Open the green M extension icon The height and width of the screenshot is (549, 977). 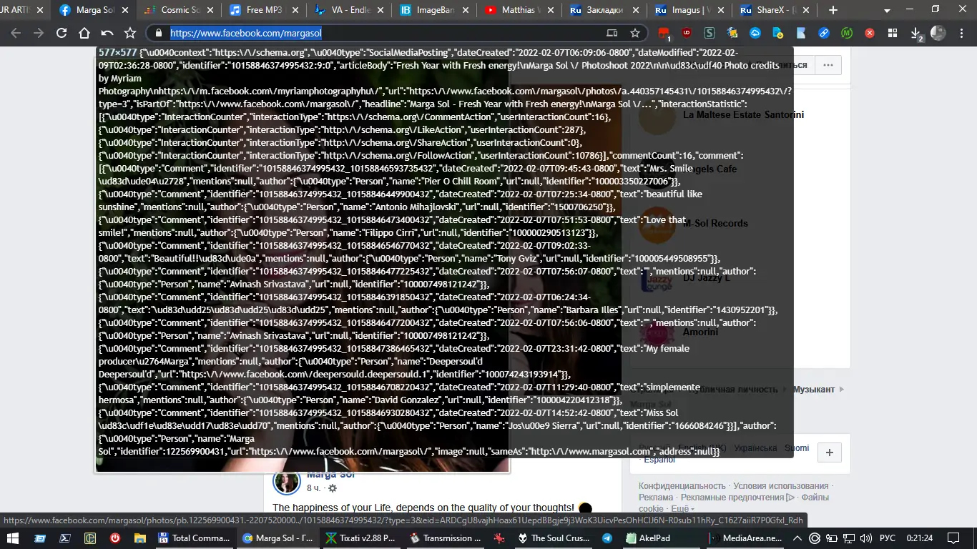[847, 33]
